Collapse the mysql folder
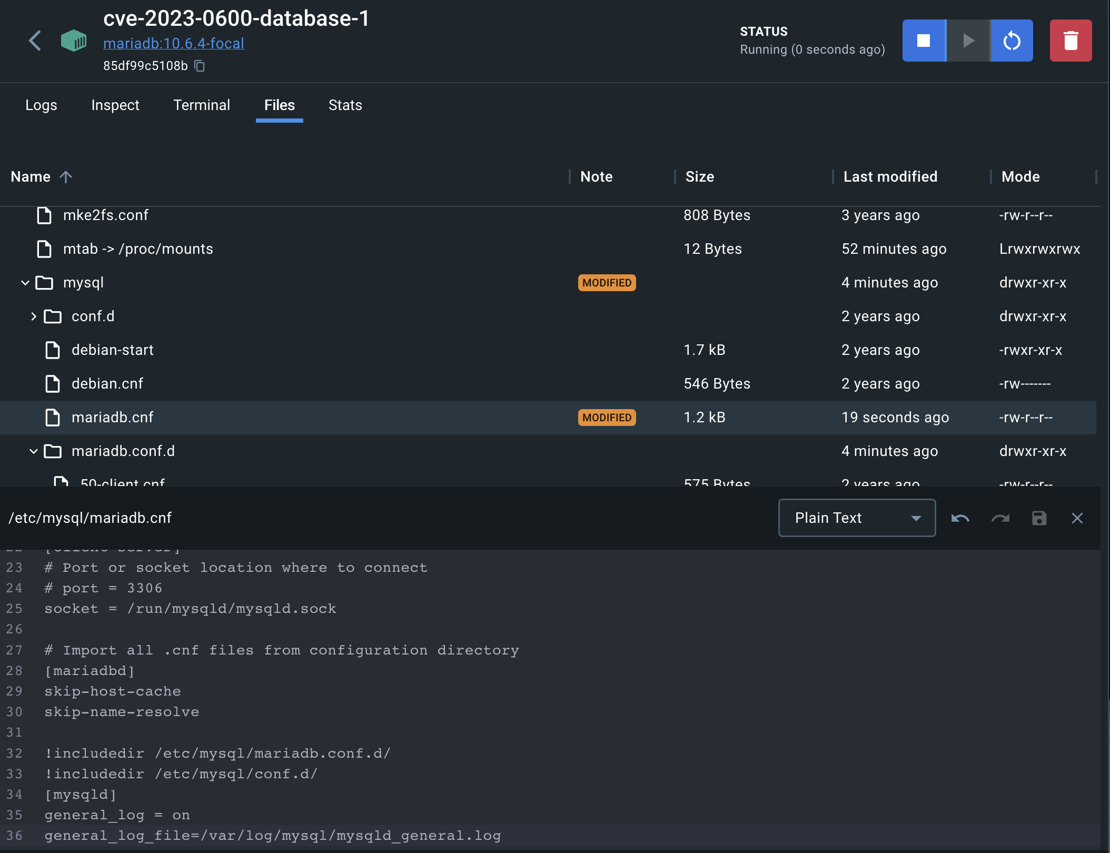Viewport: 1110px width, 853px height. tap(25, 283)
